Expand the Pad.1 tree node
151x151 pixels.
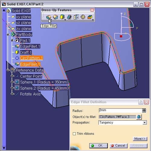click(x=12, y=40)
